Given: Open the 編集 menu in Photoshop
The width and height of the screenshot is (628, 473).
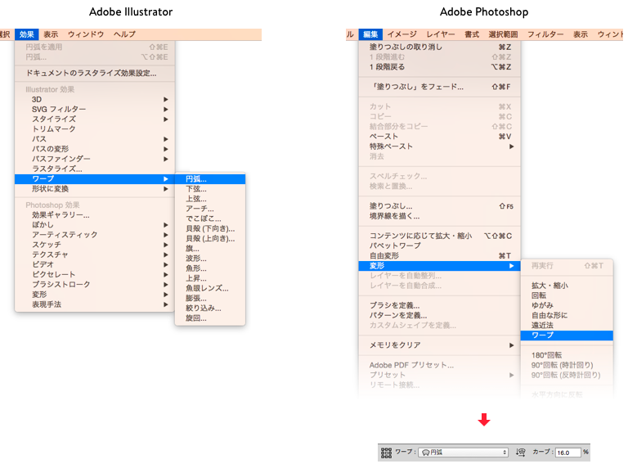Looking at the screenshot, I should pos(370,34).
